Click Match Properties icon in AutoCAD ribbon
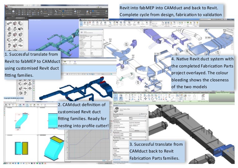Image resolution: width=238 pixels, height=168 pixels. tap(87, 12)
